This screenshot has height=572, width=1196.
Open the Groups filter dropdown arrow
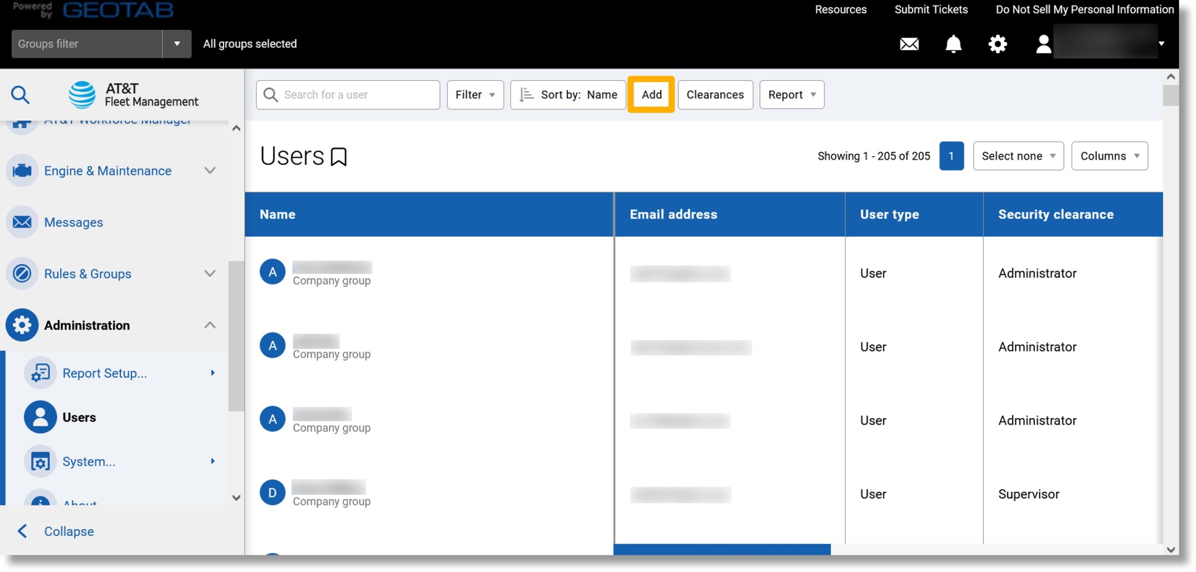[177, 44]
